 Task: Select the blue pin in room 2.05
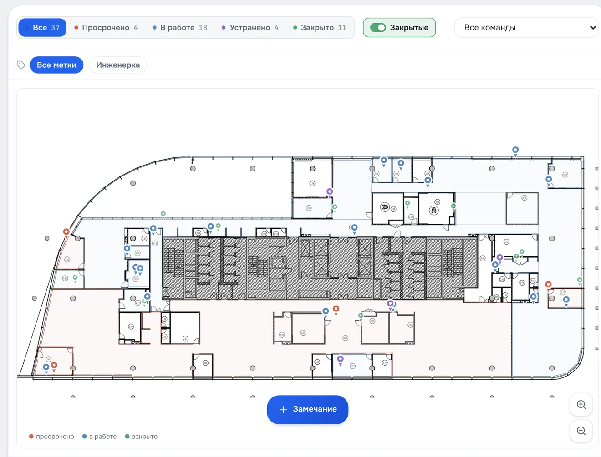[x=384, y=161]
